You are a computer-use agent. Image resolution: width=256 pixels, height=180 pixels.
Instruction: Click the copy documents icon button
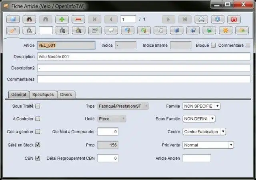pos(160,30)
